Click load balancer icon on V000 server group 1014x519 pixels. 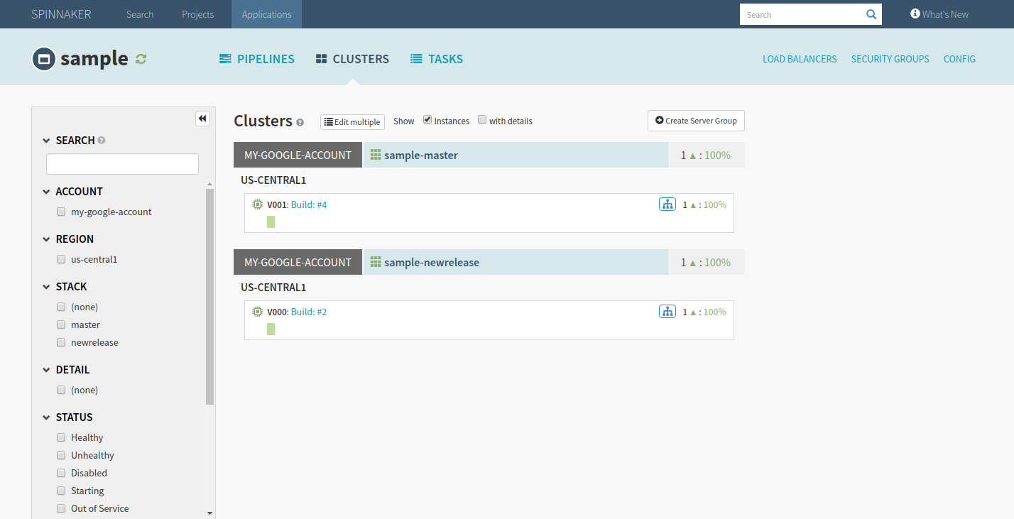pyautogui.click(x=667, y=312)
